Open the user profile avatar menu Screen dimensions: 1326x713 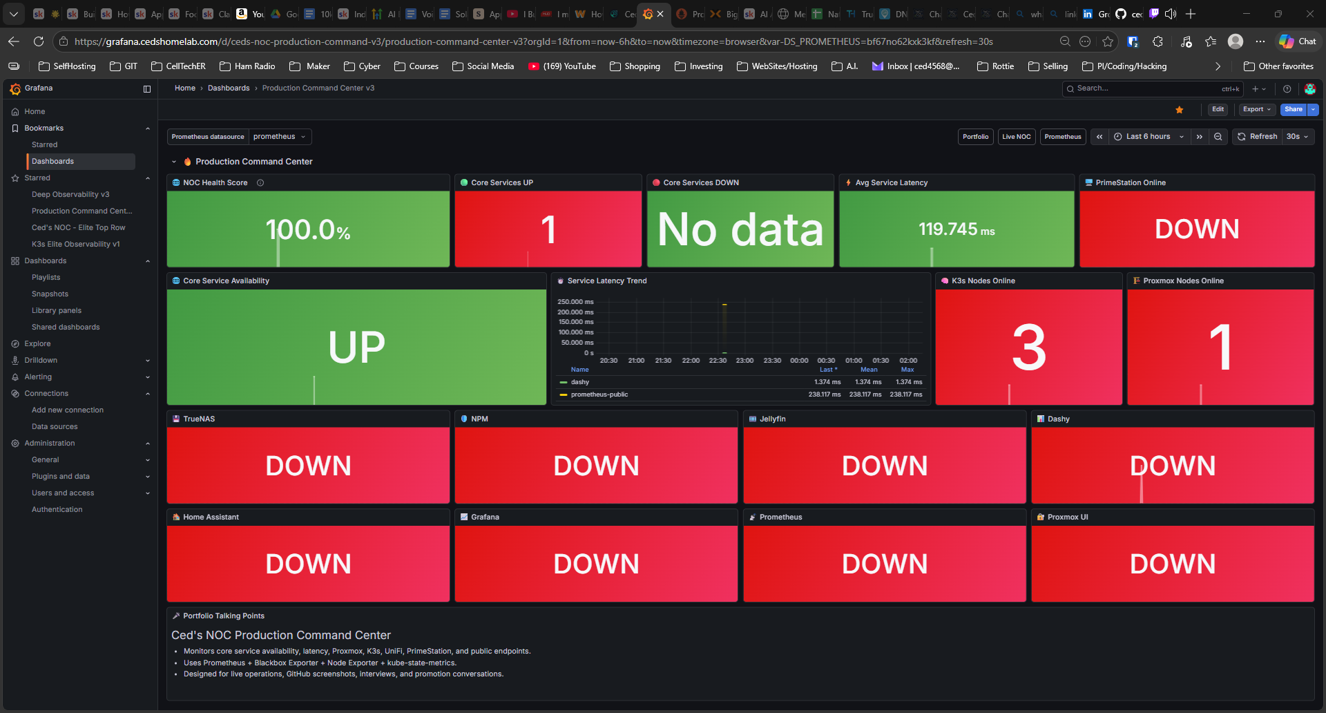pyautogui.click(x=1310, y=88)
